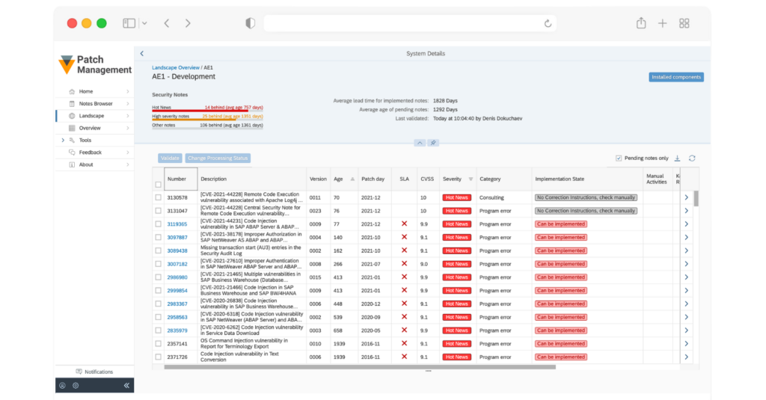Click the browser address bar

pos(409,23)
